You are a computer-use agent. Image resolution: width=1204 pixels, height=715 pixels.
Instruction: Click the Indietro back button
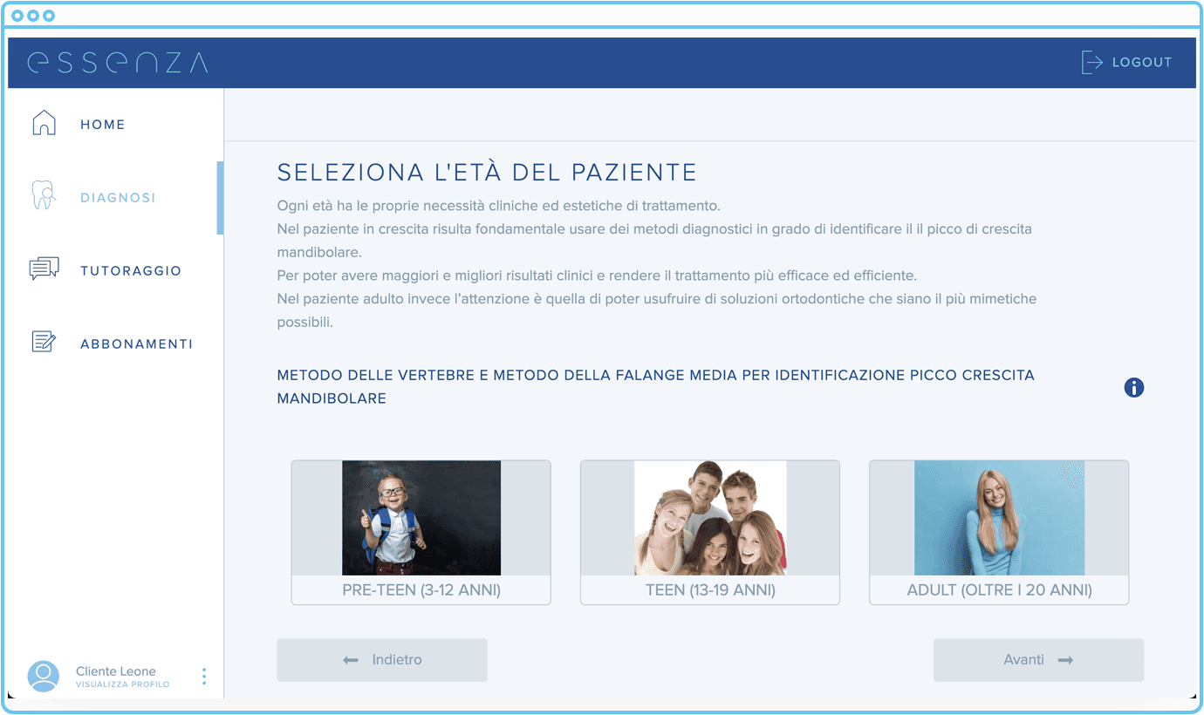382,660
